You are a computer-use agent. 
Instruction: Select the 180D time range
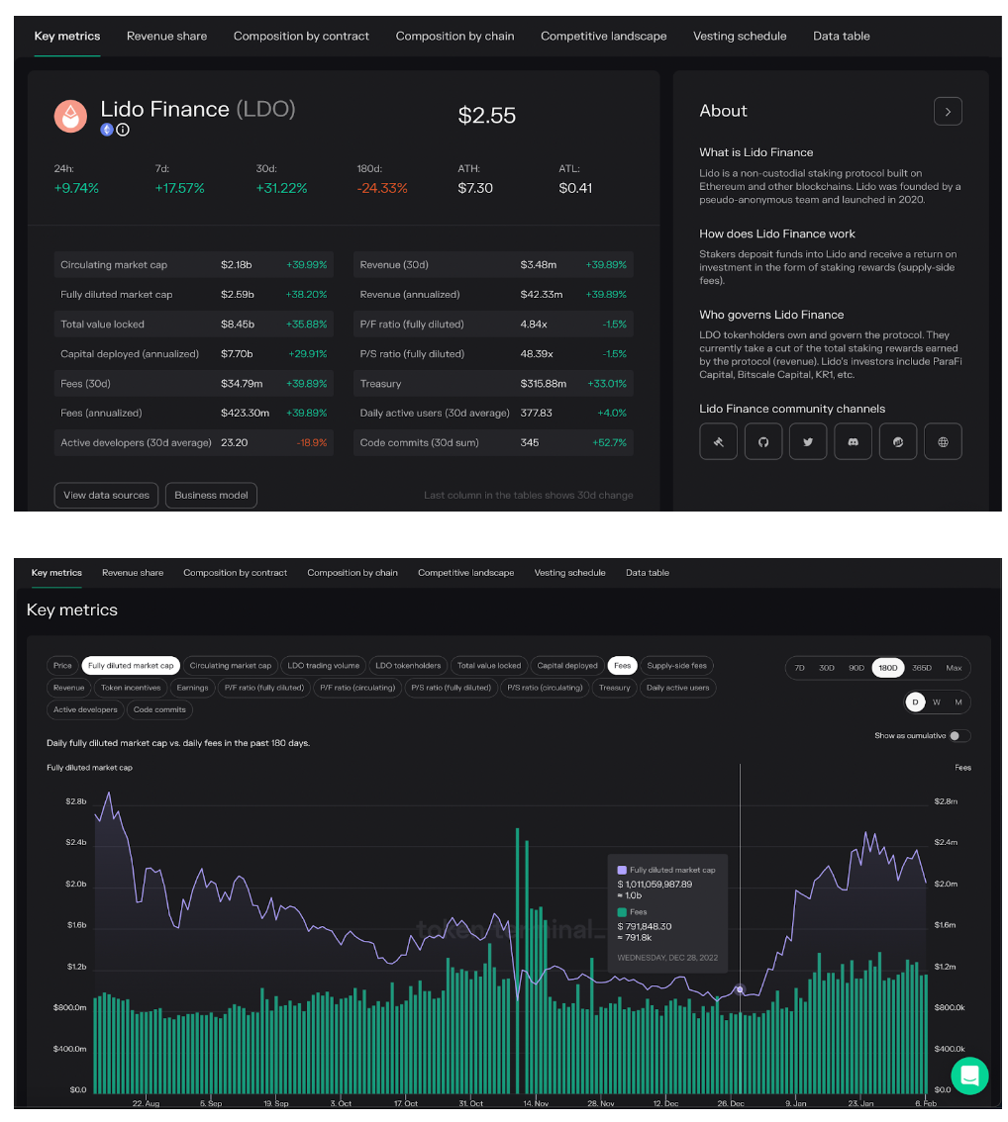coord(888,668)
